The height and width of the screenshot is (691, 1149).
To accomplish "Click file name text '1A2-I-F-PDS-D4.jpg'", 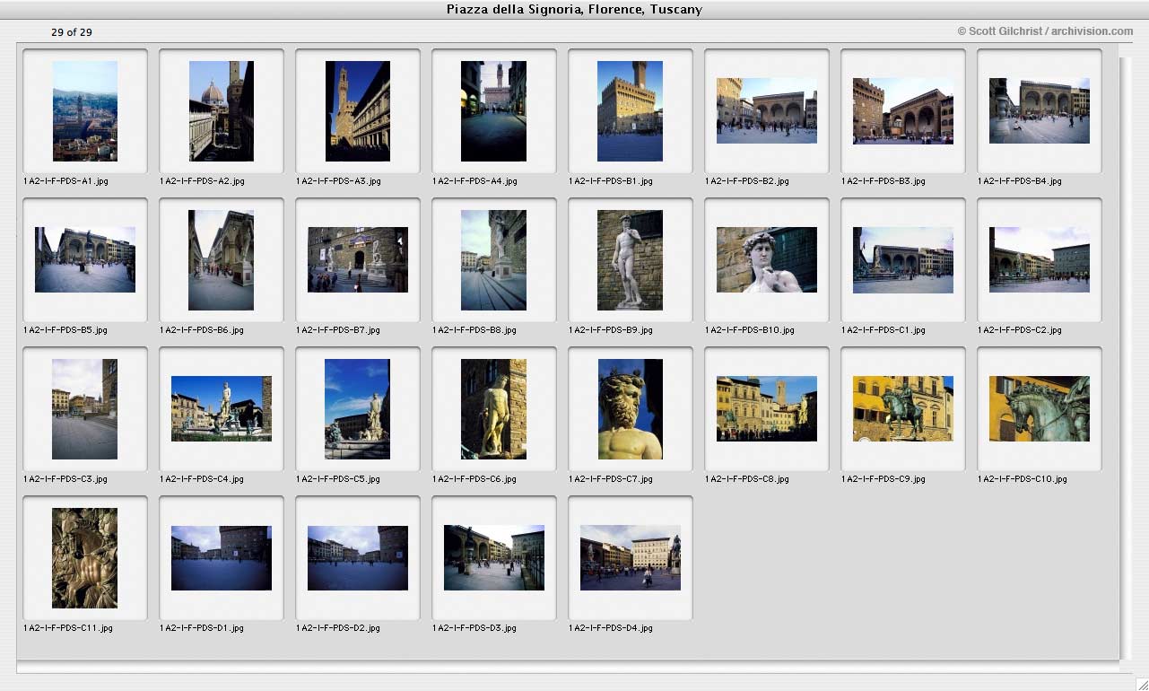I will click(611, 628).
